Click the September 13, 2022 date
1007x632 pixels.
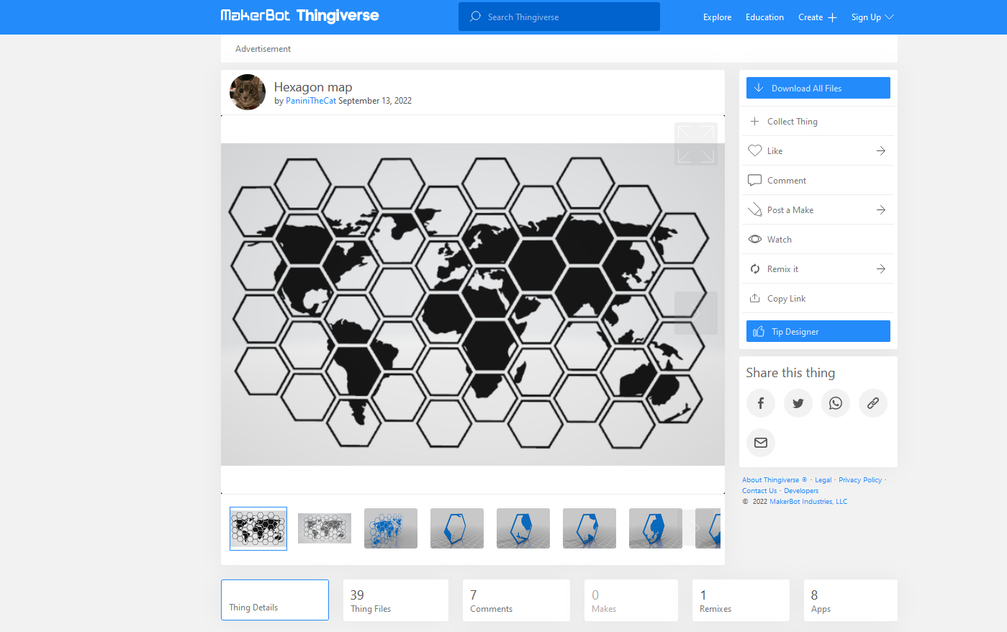[x=375, y=101]
